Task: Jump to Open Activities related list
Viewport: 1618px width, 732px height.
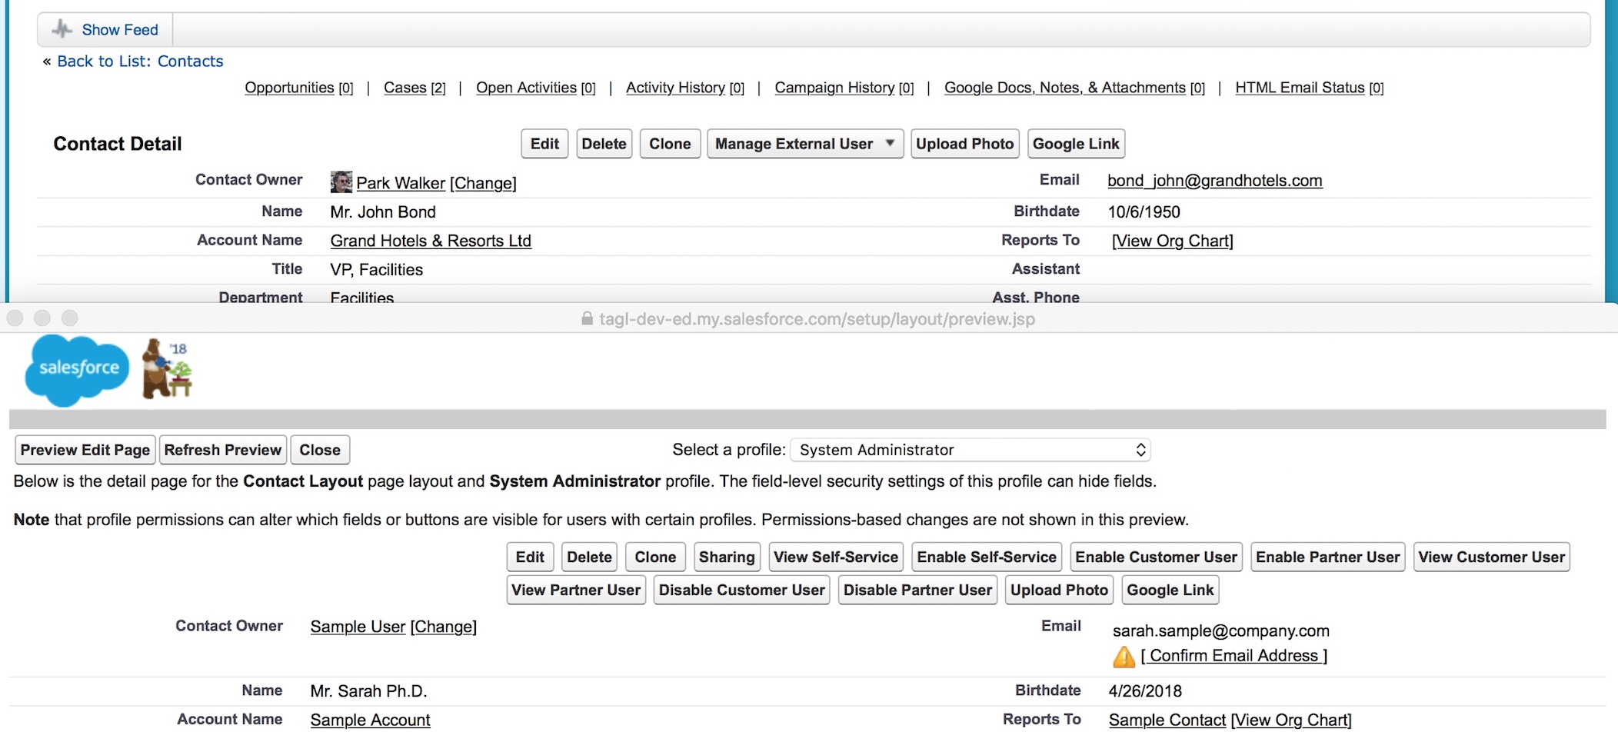Action: pyautogui.click(x=526, y=88)
